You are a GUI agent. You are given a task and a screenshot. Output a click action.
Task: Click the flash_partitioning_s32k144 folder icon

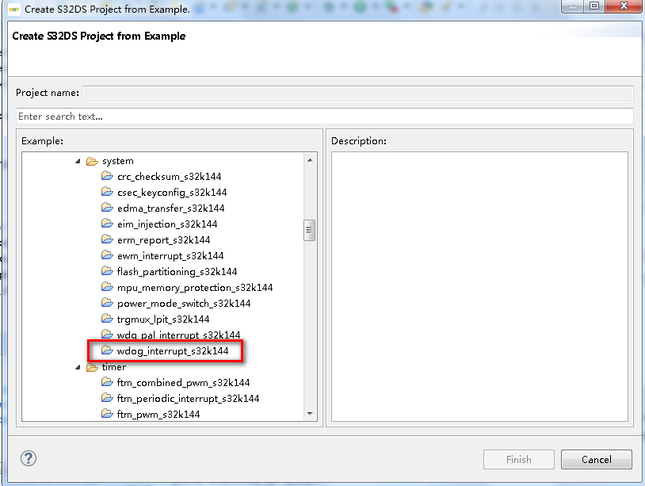(107, 271)
